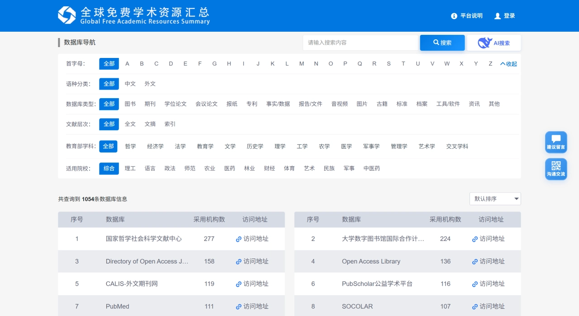Click database name PubScholar公益学术平台
Screen dimensions: 579x316
(377, 284)
